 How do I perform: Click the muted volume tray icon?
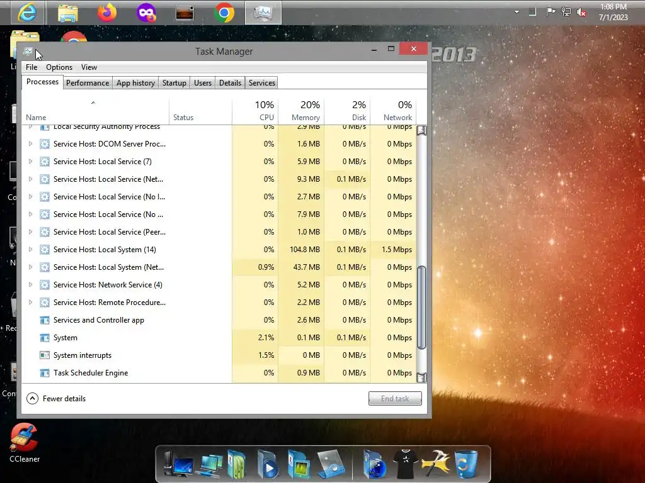(581, 13)
